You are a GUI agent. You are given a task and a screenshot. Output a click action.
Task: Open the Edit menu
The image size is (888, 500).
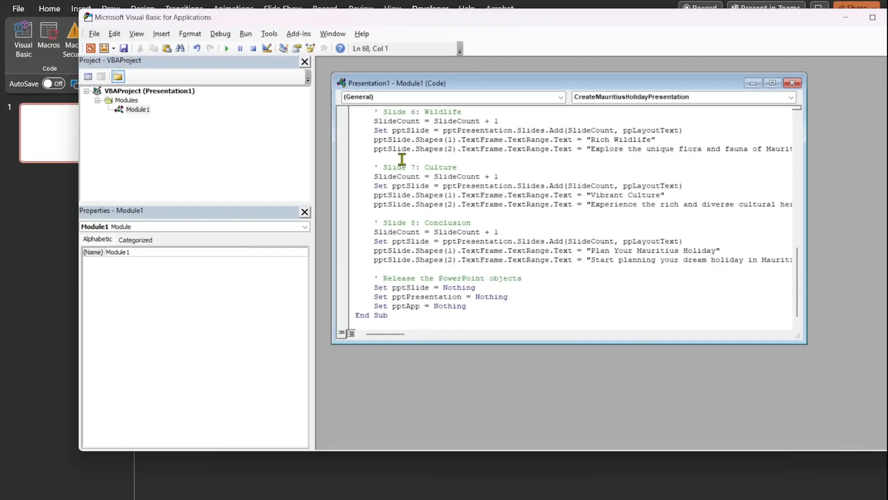114,34
